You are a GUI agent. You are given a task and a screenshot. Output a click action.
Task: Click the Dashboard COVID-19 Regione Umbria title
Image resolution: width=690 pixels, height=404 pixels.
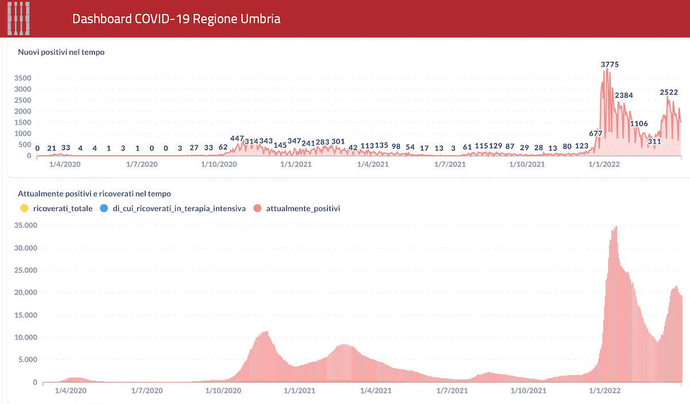pyautogui.click(x=177, y=19)
